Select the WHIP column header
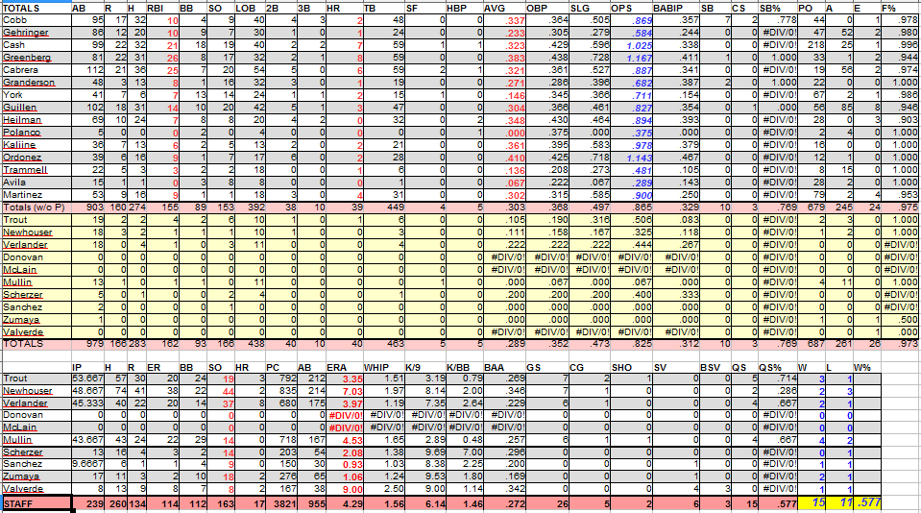The height and width of the screenshot is (513, 921). pos(384,367)
